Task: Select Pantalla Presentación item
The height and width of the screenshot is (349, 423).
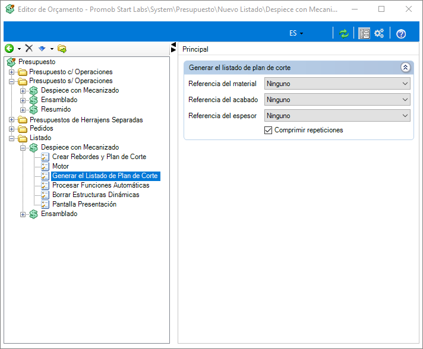Action: [84, 204]
